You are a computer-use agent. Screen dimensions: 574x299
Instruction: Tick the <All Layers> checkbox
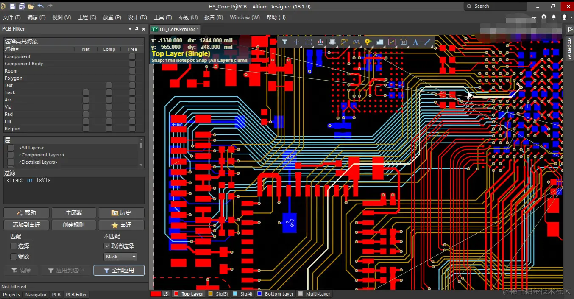coord(11,148)
